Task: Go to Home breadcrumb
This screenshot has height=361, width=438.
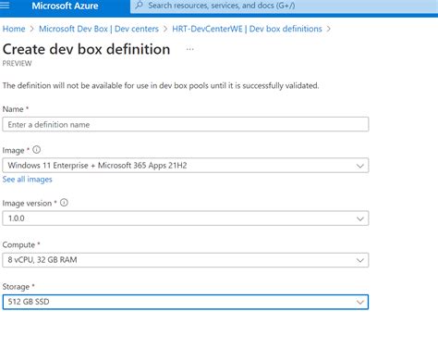Action: tap(14, 29)
